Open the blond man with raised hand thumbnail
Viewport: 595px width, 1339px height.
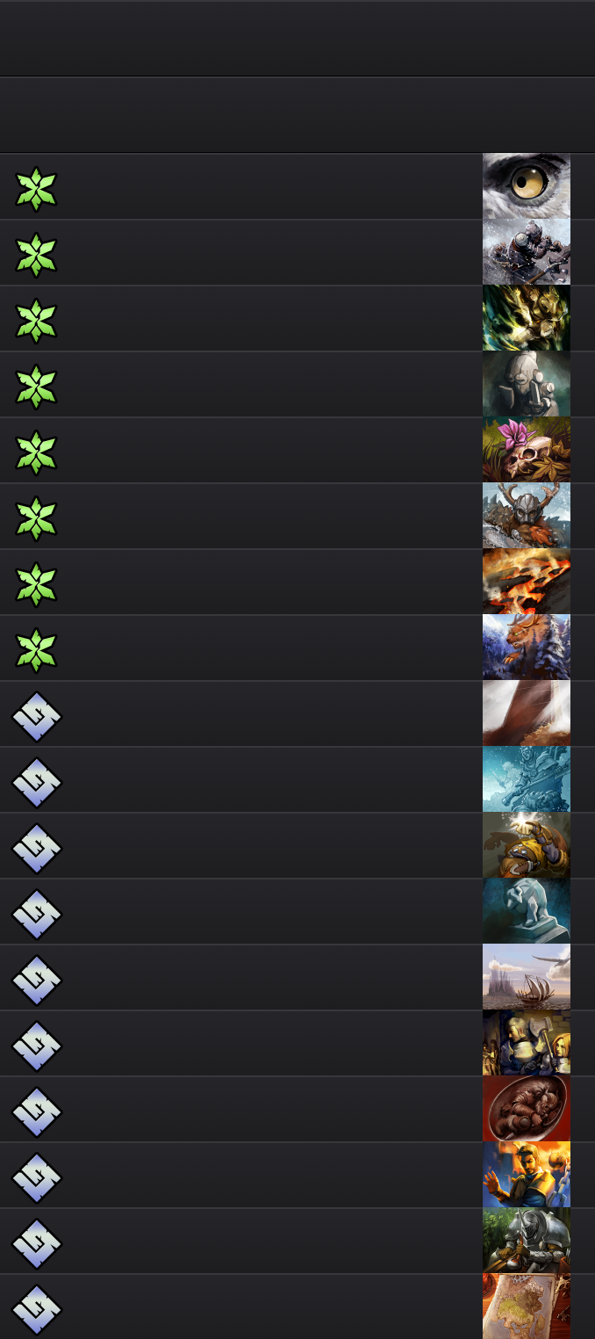click(x=527, y=1175)
